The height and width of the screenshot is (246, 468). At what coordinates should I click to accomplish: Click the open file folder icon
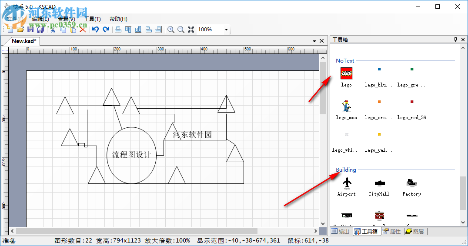[20, 29]
